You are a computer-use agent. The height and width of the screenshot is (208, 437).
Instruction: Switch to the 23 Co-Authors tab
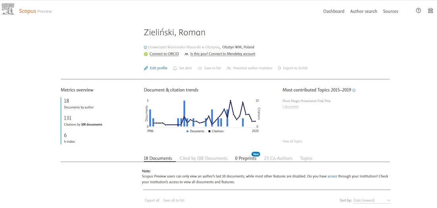(278, 158)
